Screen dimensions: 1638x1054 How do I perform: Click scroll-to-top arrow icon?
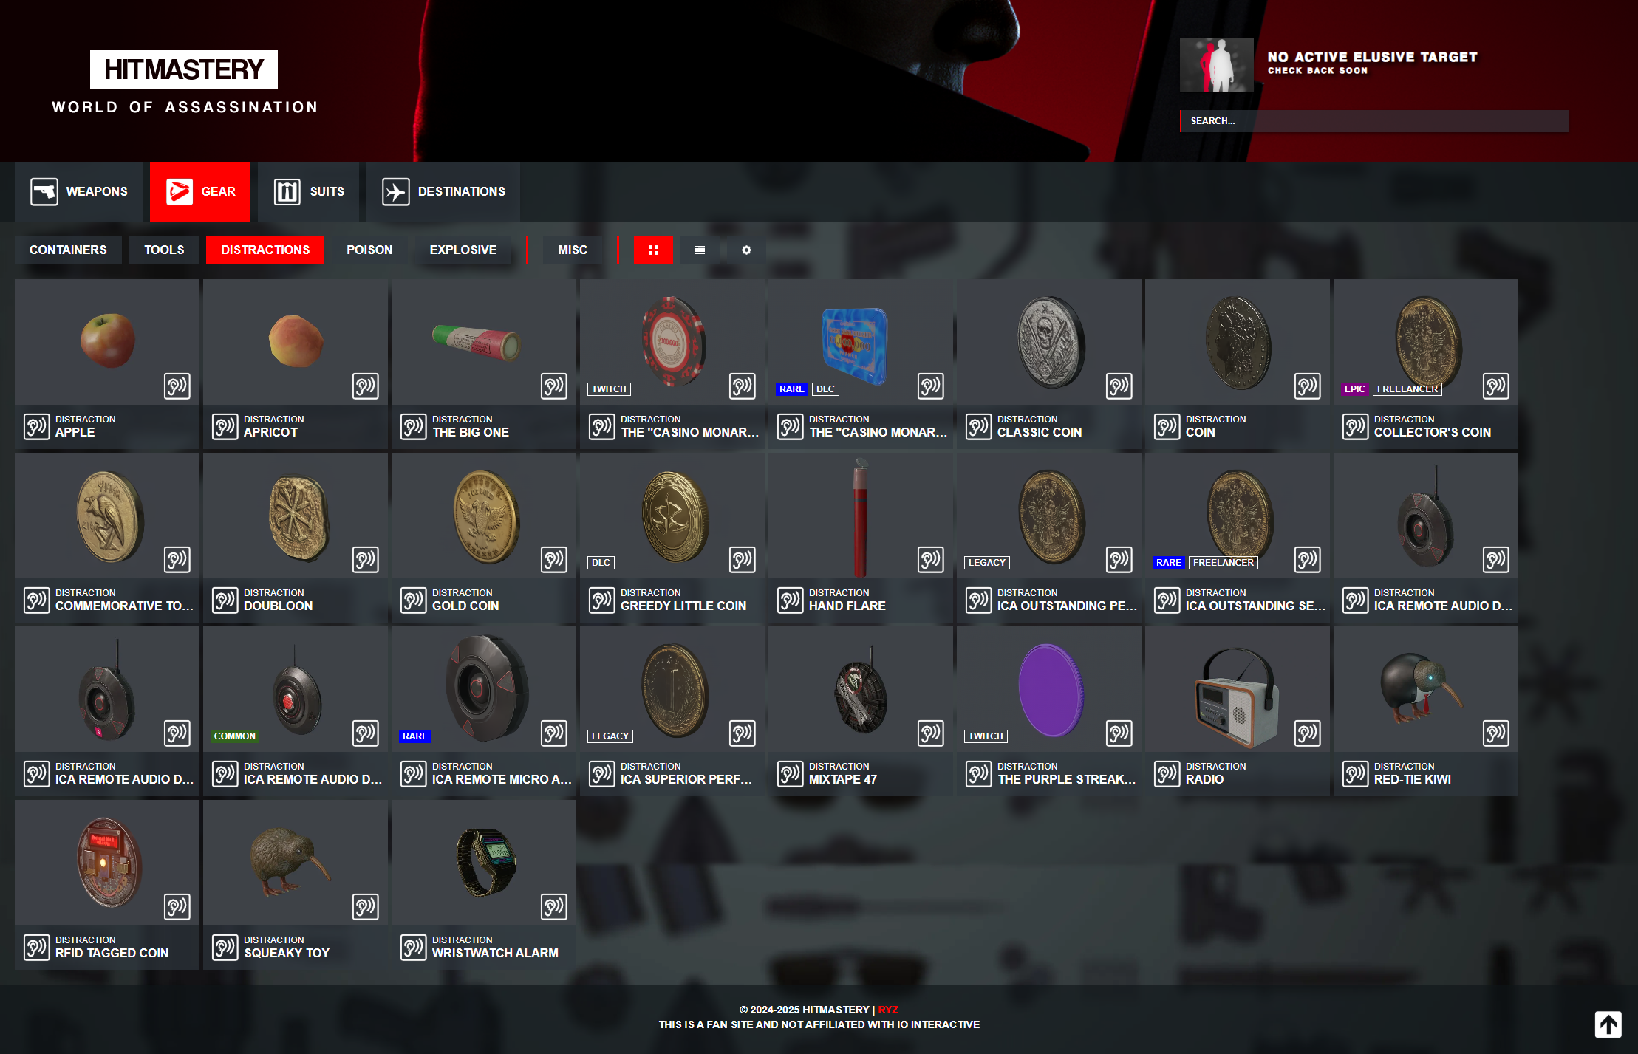(1608, 1024)
